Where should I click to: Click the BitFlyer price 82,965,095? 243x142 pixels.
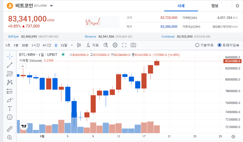[x=29, y=36]
